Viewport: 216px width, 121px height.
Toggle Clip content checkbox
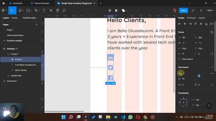coord(179,59)
